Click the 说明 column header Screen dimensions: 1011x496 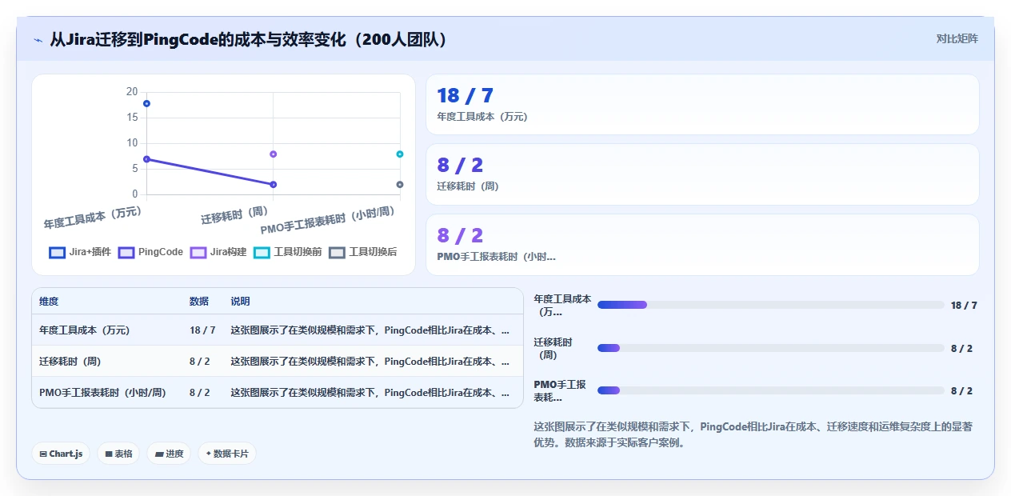pyautogui.click(x=241, y=302)
